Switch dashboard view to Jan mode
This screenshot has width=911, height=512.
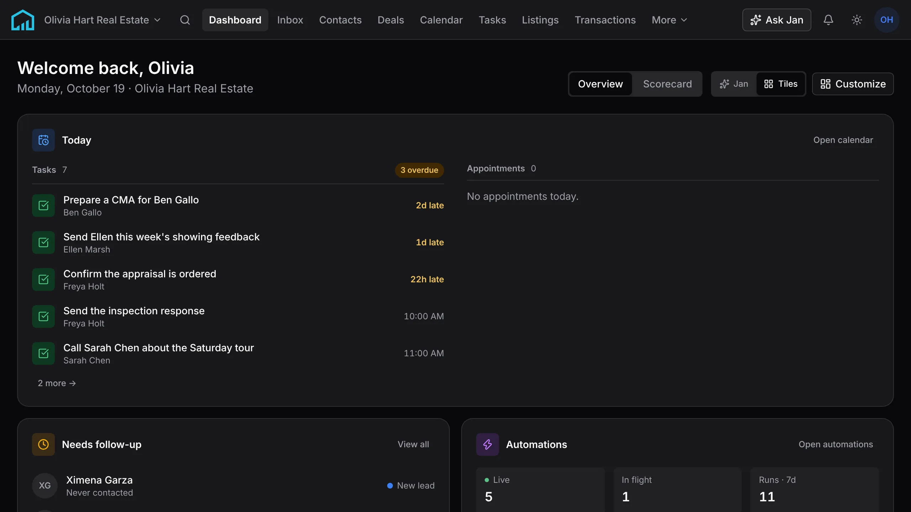[x=734, y=84]
